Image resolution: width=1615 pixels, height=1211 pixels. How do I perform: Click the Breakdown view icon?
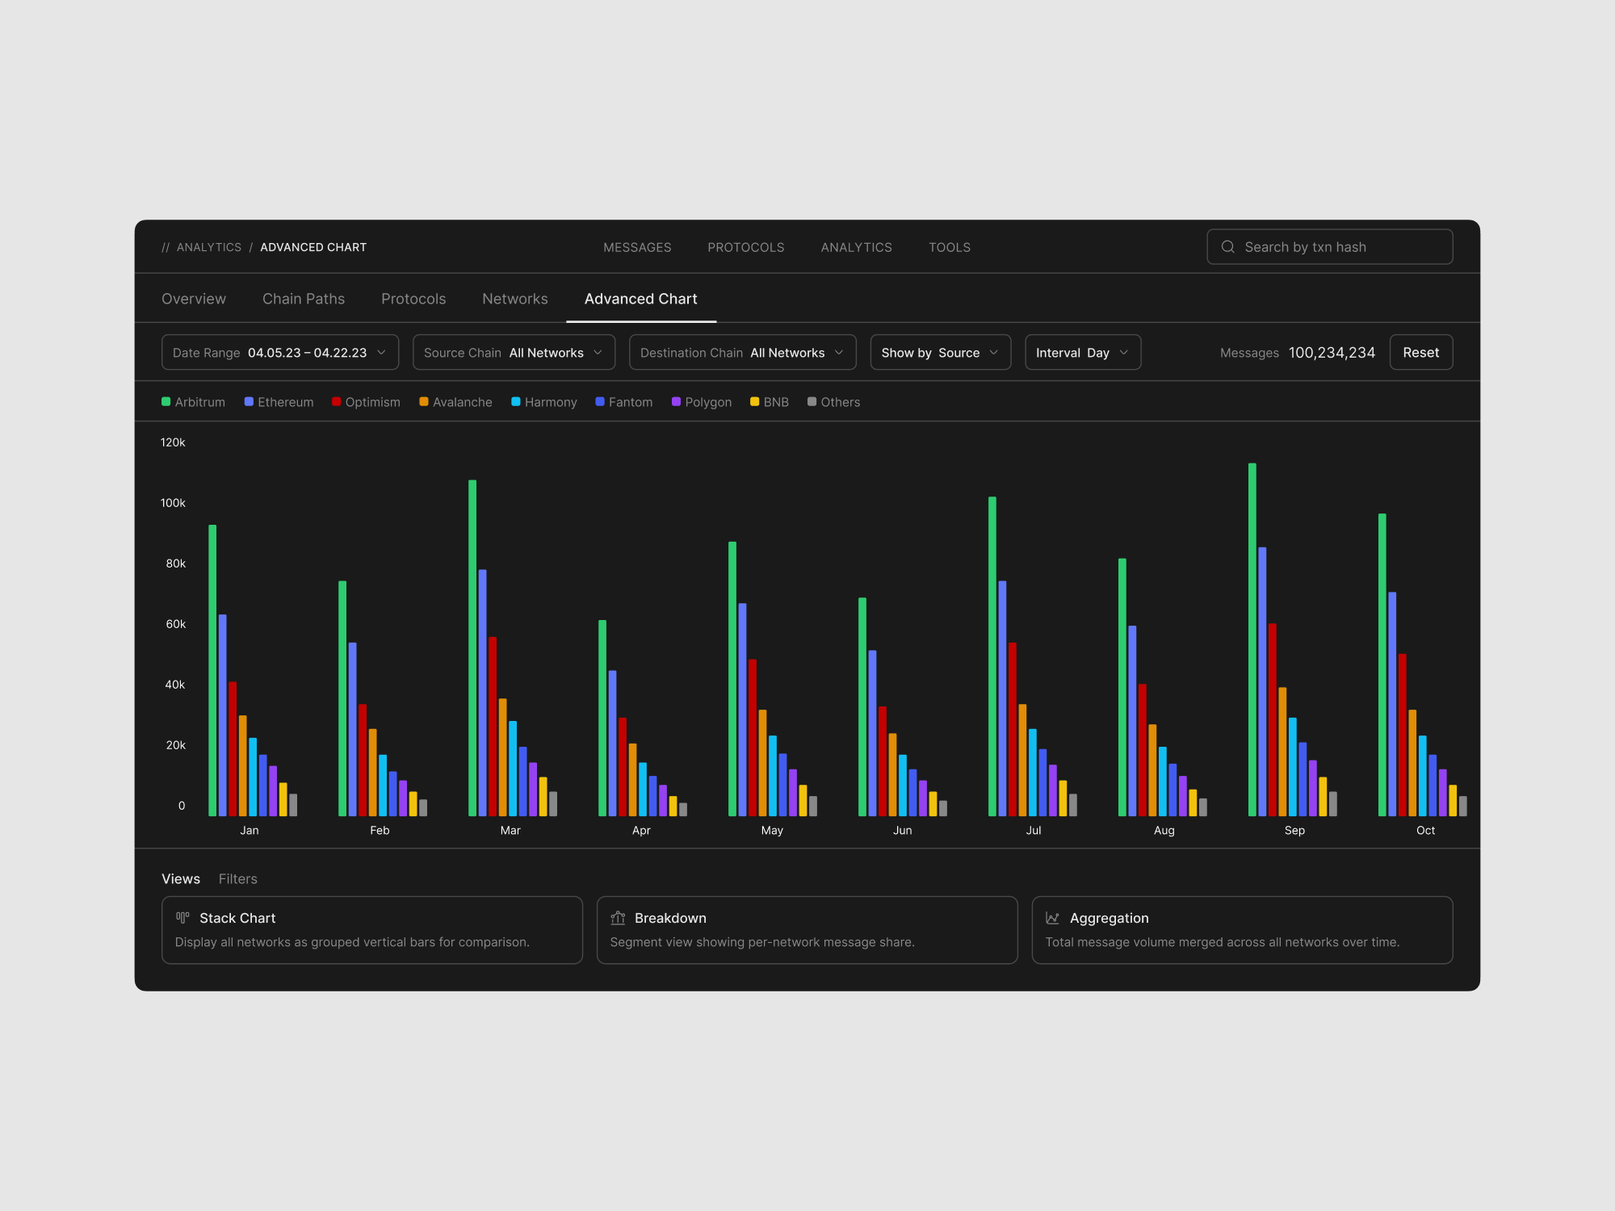click(x=618, y=917)
